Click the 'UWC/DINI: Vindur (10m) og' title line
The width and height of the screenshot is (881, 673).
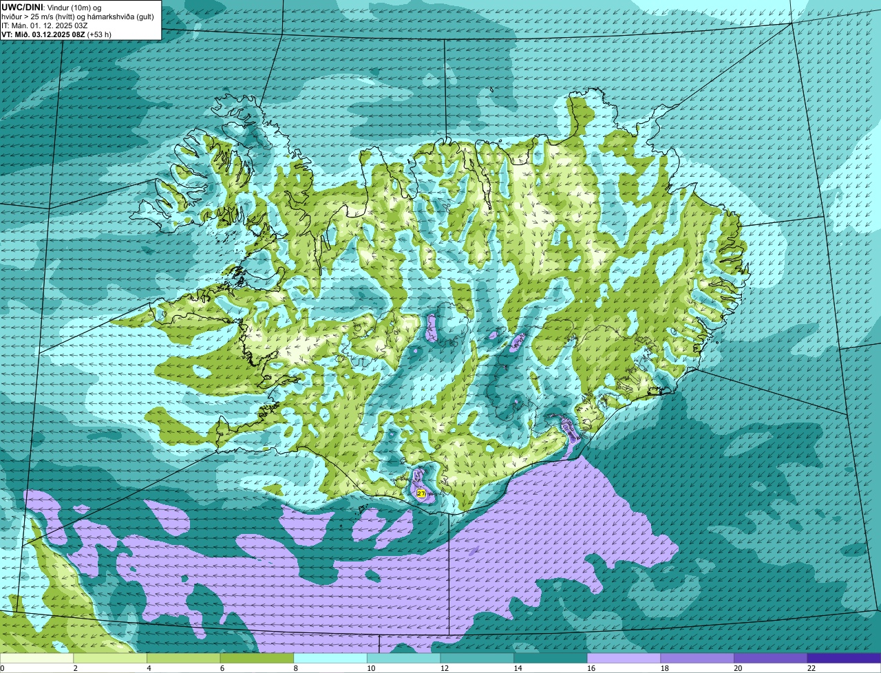52,7
